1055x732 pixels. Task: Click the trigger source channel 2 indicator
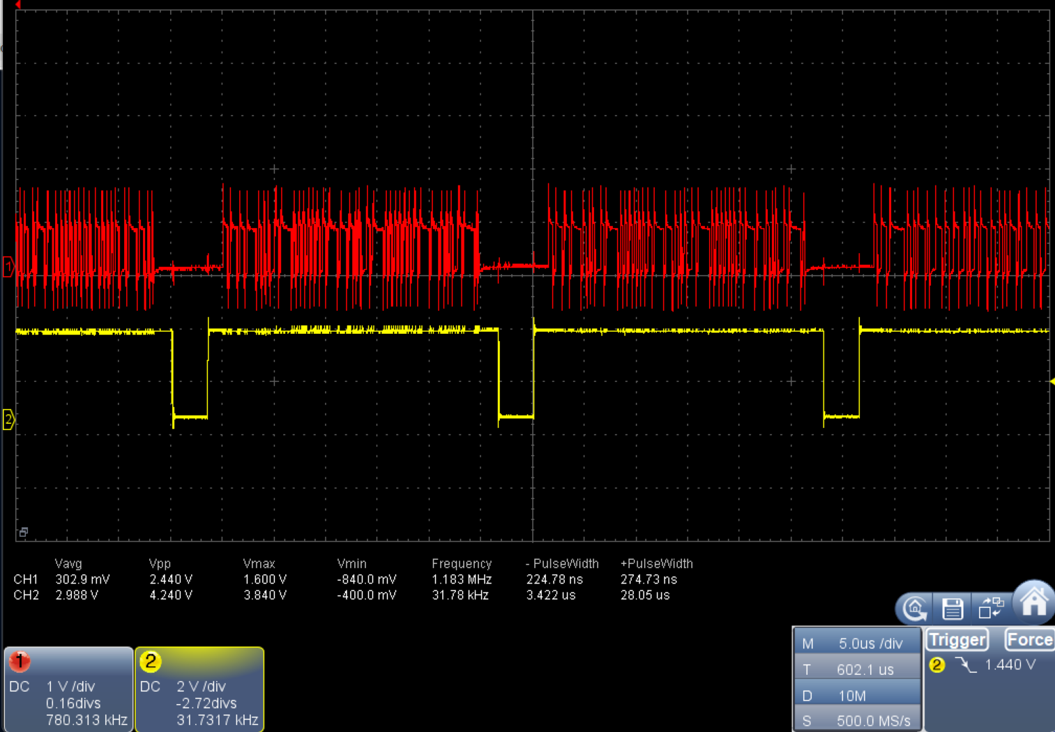(937, 665)
